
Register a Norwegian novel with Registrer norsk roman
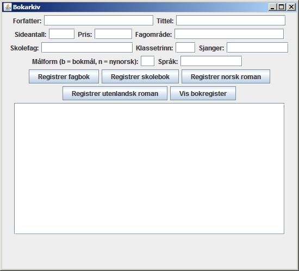coord(226,76)
